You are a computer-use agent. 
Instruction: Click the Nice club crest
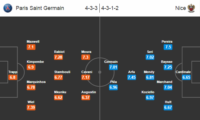tap(191, 8)
